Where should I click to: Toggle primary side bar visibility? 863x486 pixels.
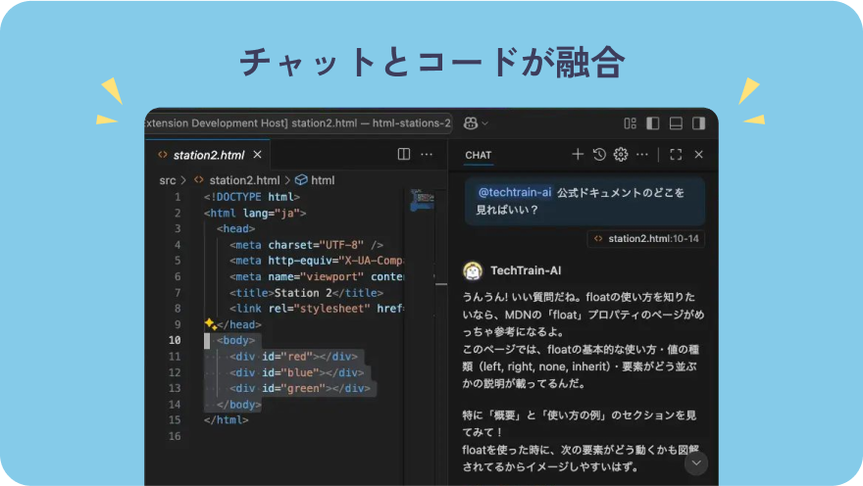[653, 123]
